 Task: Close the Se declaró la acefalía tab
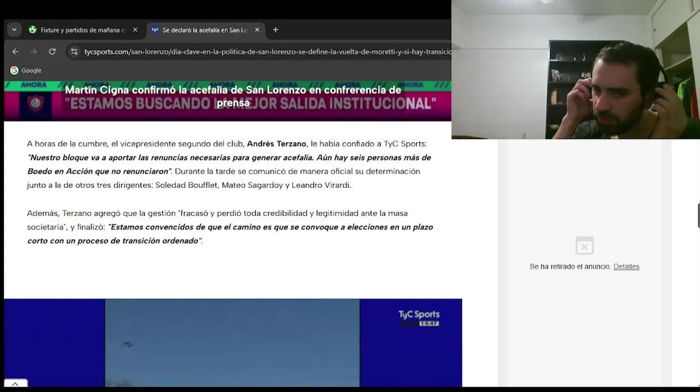(257, 30)
